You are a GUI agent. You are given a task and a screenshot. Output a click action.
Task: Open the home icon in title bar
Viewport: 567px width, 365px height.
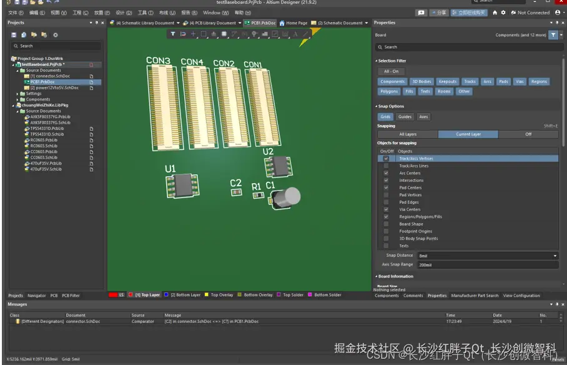pos(495,12)
